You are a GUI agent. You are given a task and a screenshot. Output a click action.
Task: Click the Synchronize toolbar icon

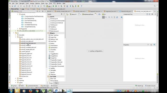point(15,6)
